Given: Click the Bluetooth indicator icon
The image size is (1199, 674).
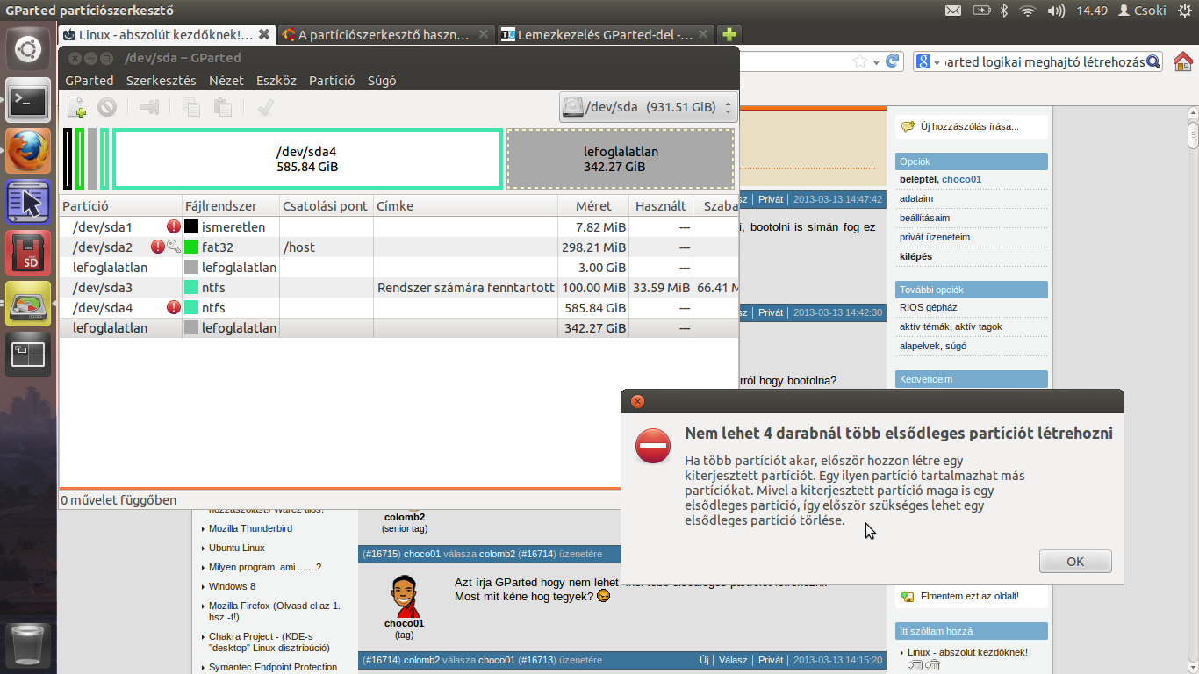Looking at the screenshot, I should [x=1005, y=11].
